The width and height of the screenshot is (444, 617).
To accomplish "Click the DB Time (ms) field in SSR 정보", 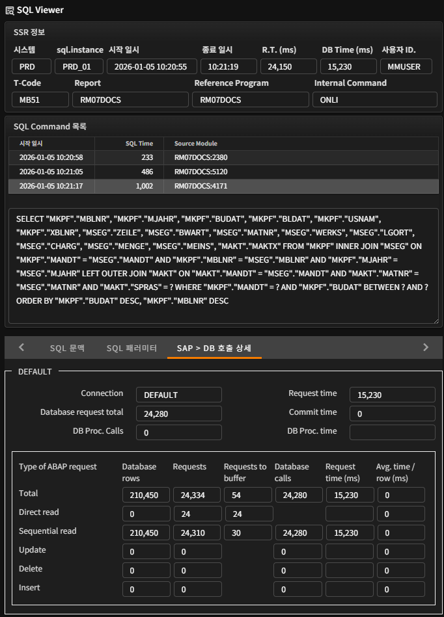I will (348, 66).
